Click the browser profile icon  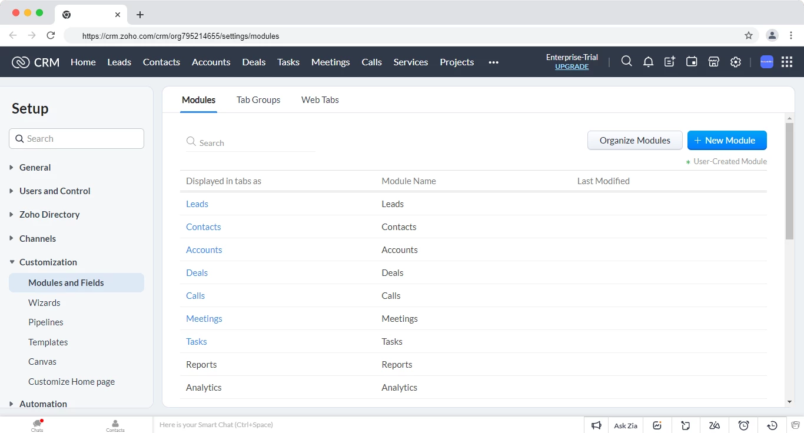pos(772,35)
